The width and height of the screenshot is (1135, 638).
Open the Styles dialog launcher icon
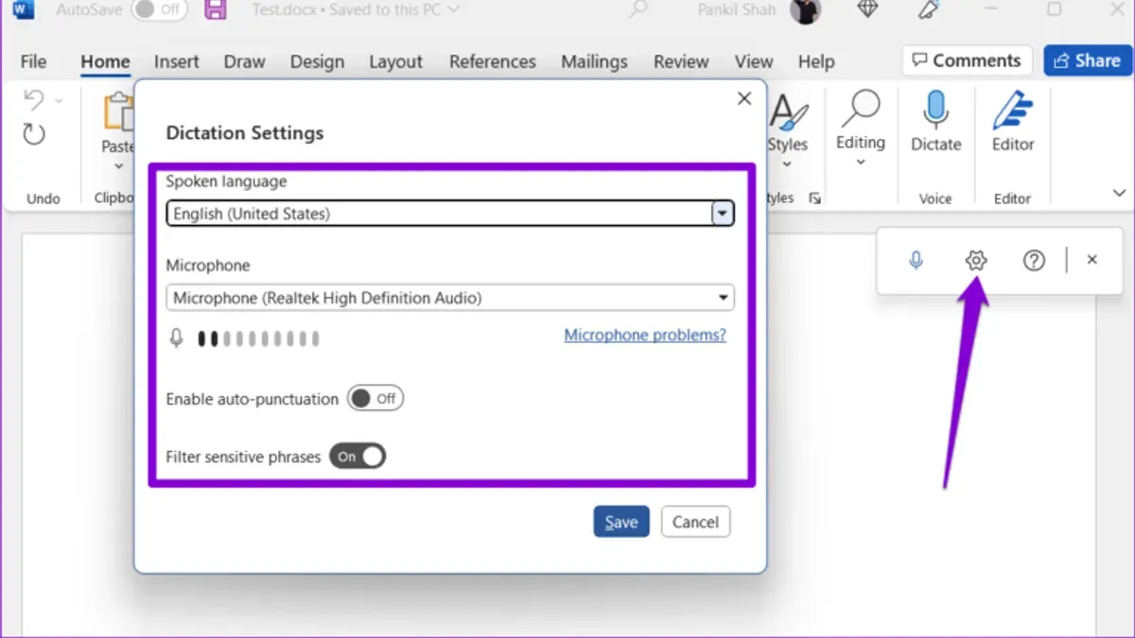(x=815, y=198)
